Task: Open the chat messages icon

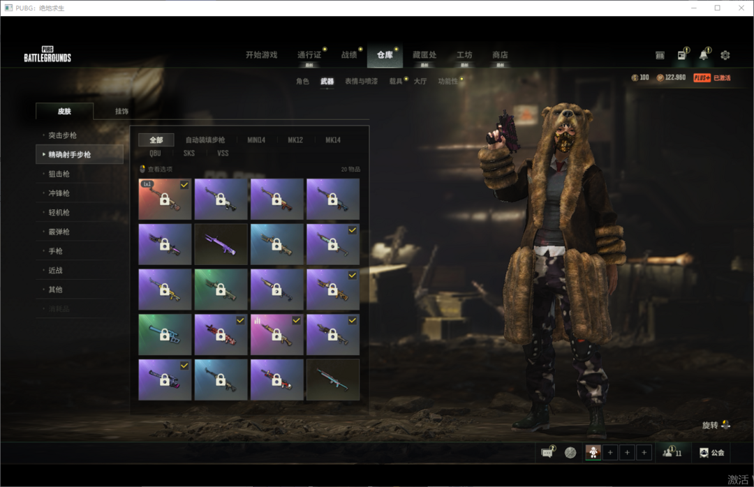Action: 548,452
